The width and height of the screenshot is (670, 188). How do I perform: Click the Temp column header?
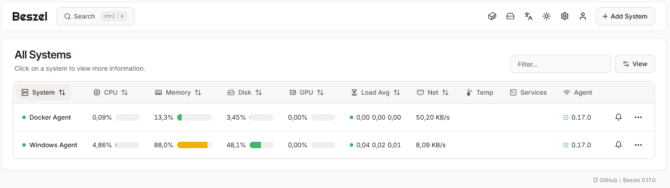point(480,92)
